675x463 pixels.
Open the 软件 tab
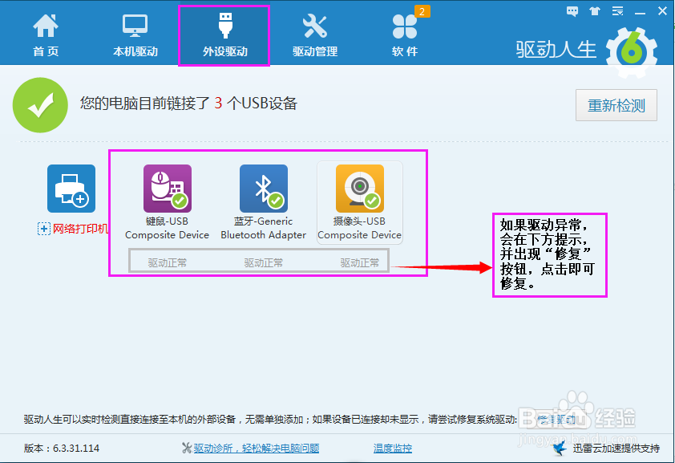tap(405, 35)
